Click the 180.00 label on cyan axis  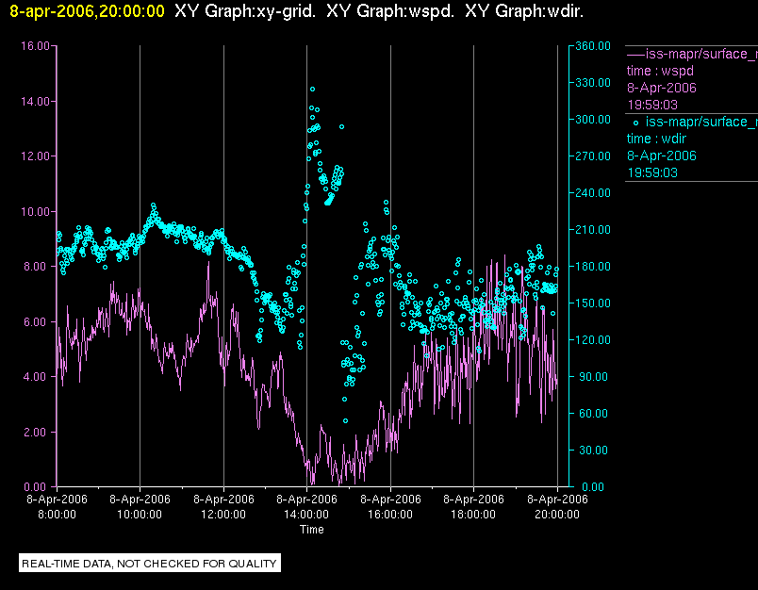click(593, 267)
